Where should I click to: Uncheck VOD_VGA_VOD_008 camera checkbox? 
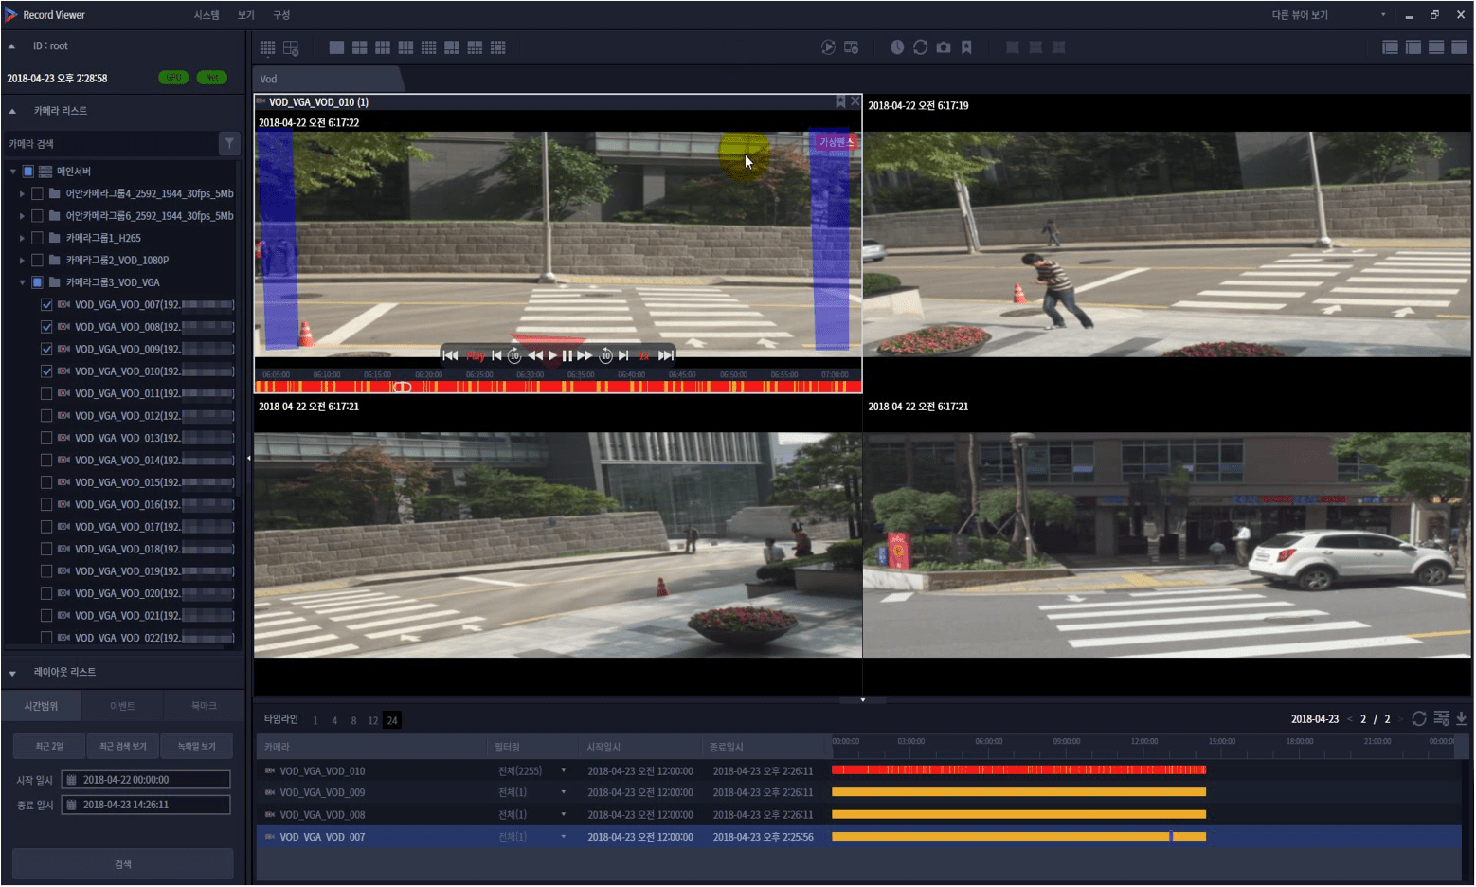[x=46, y=327]
